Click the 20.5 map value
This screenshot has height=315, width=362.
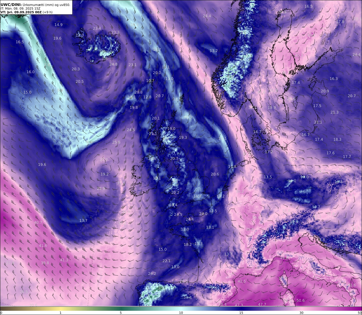[x=79, y=81]
